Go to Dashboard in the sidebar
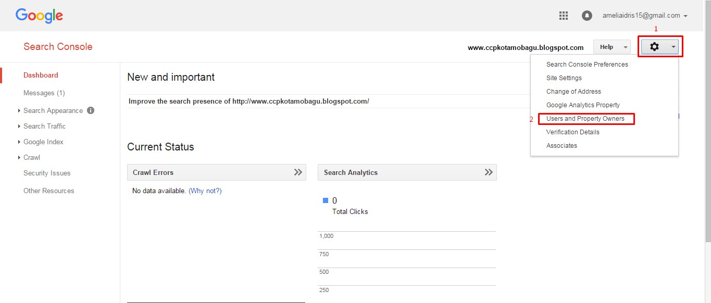Image resolution: width=711 pixels, height=303 pixels. coord(41,75)
